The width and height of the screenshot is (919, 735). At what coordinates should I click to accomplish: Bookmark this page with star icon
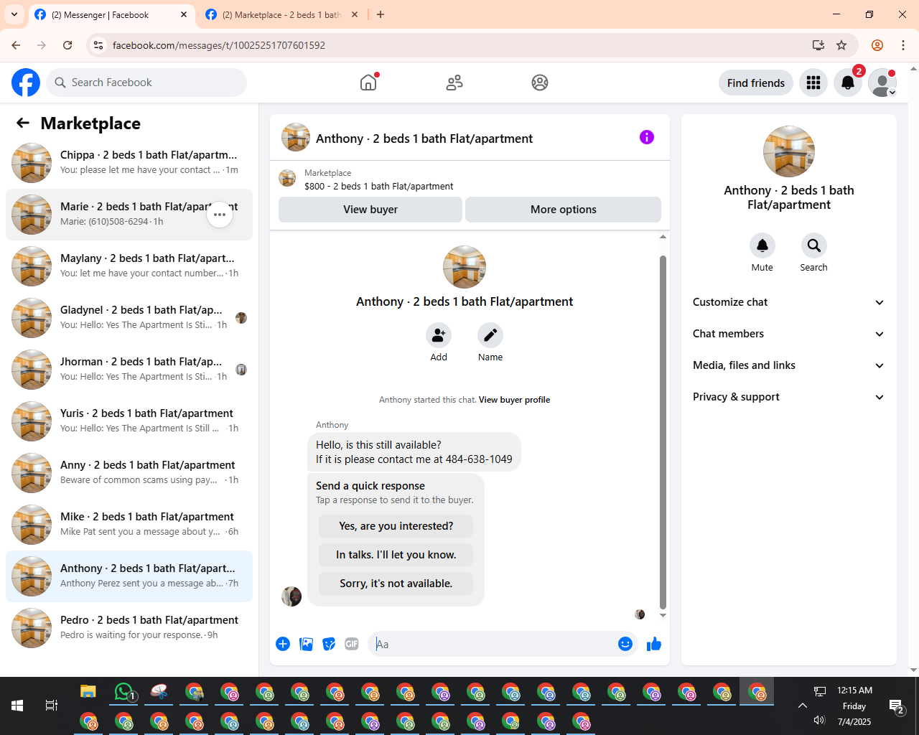[x=841, y=45]
